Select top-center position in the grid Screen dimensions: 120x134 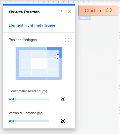[39, 52]
